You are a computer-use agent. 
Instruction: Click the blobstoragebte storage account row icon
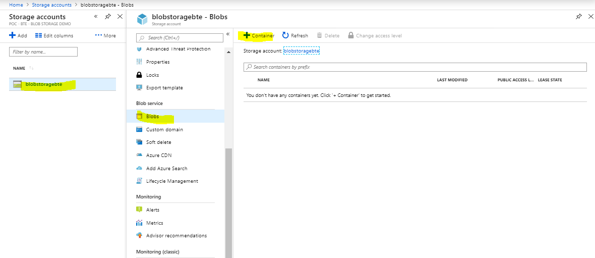pyautogui.click(x=17, y=84)
